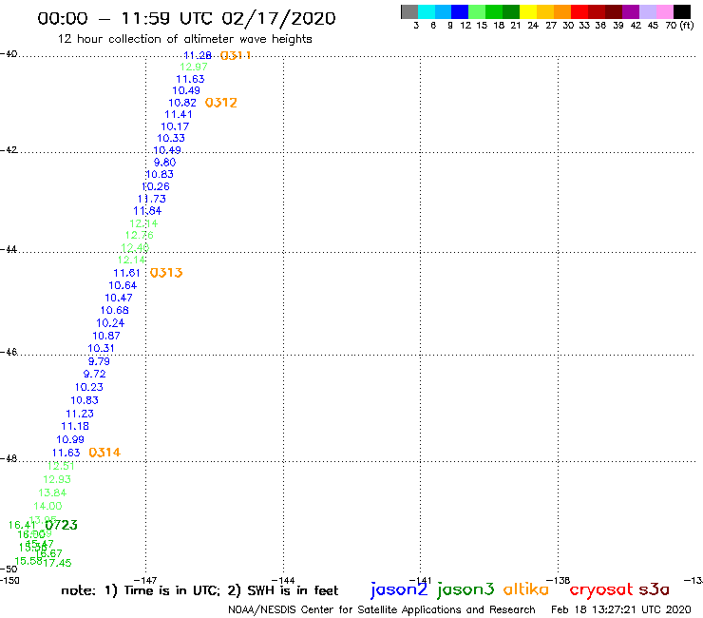Click the green wave height 12.93

pos(57,480)
